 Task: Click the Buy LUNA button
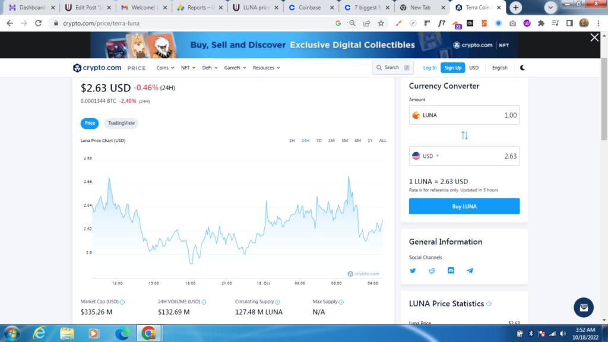tap(464, 206)
